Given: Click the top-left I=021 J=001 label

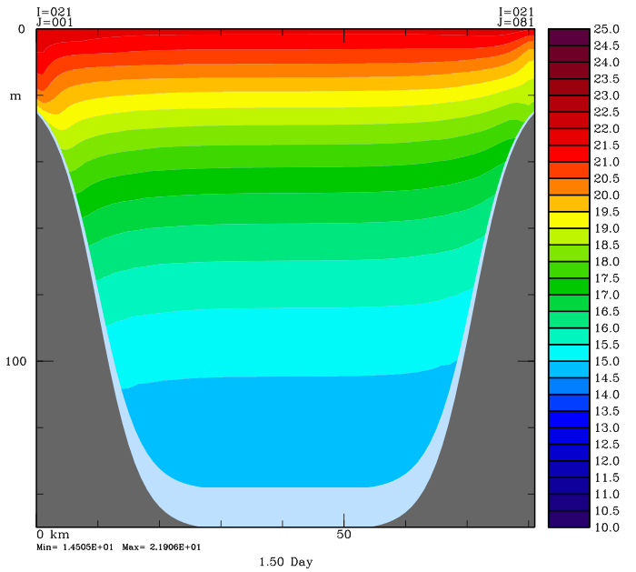Looking at the screenshot, I should pos(55,17).
